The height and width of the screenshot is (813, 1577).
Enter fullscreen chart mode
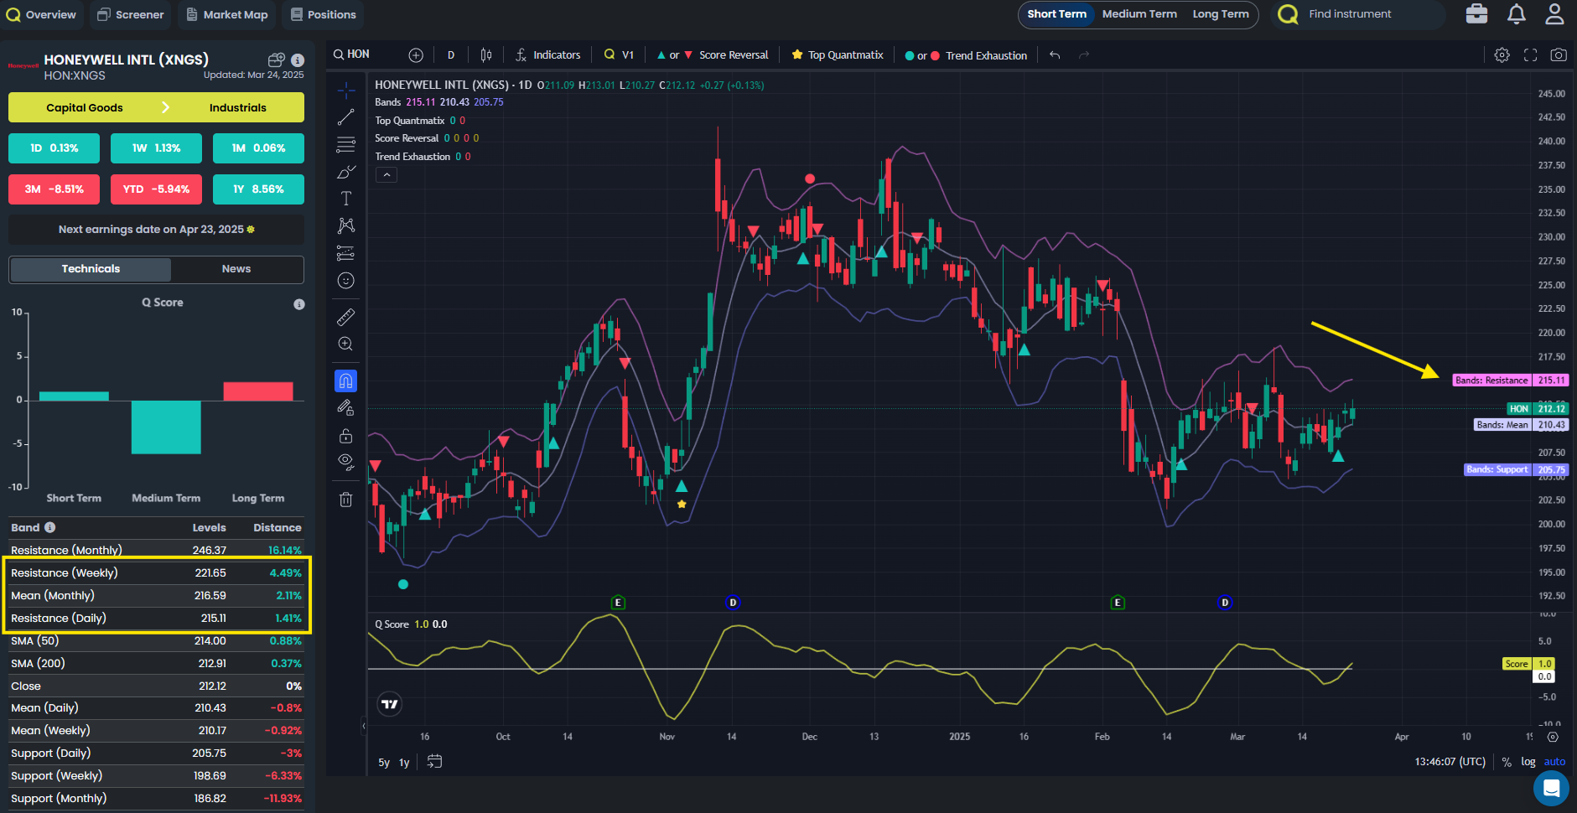(1530, 55)
